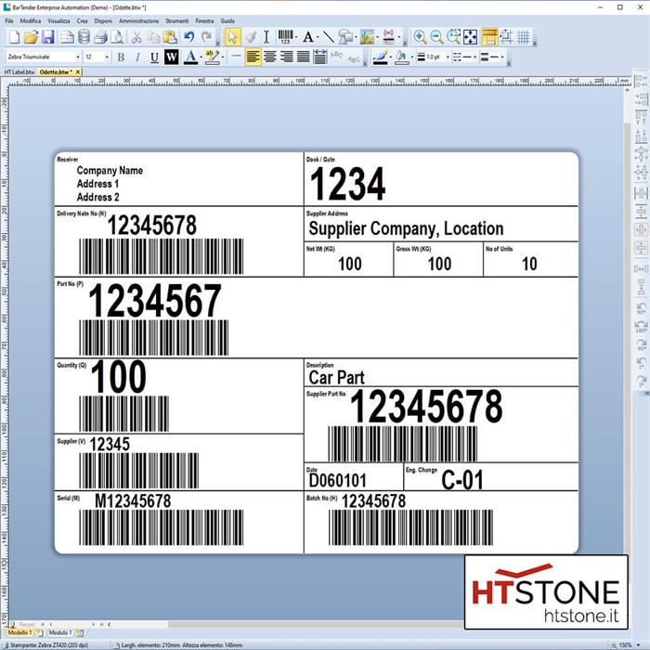This screenshot has width=650, height=650.
Task: Toggle bold formatting
Action: click(x=121, y=57)
